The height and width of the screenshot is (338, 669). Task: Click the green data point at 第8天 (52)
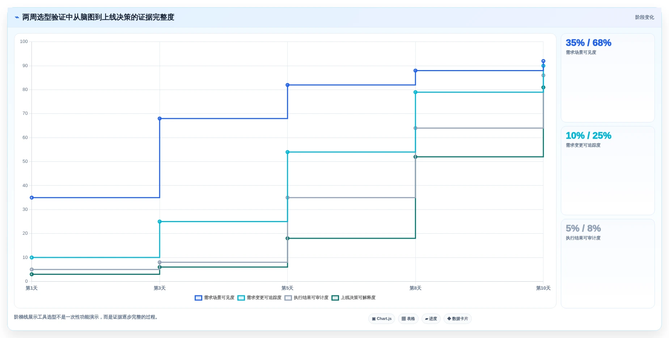pos(415,157)
